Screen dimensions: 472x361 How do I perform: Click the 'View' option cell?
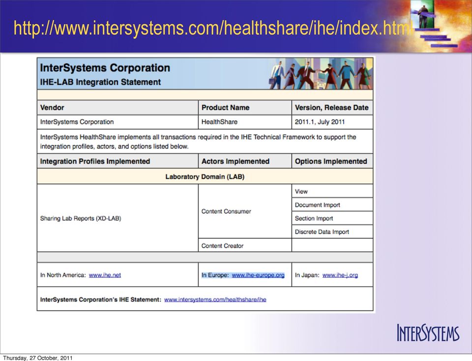click(332, 191)
